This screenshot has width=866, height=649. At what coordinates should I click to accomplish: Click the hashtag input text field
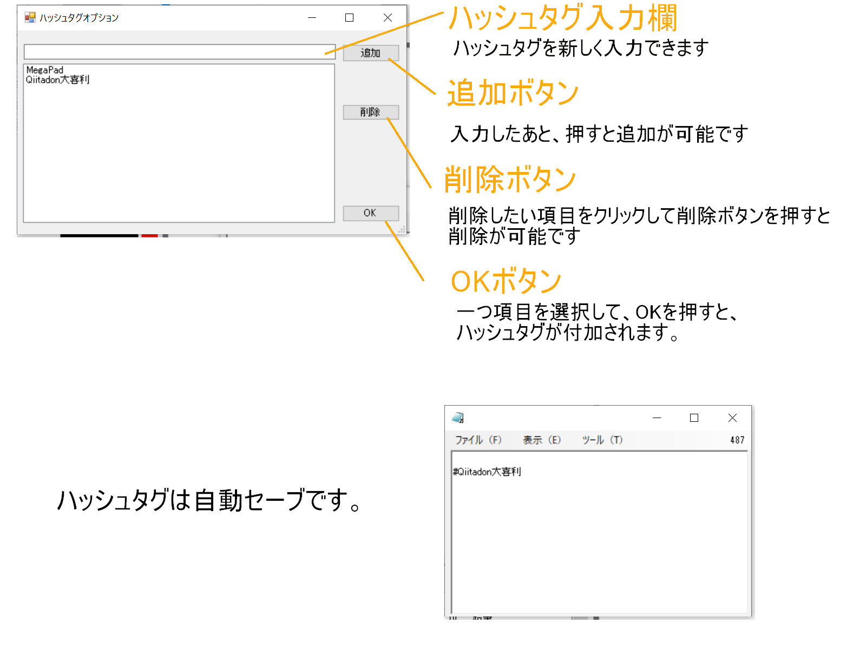[180, 52]
